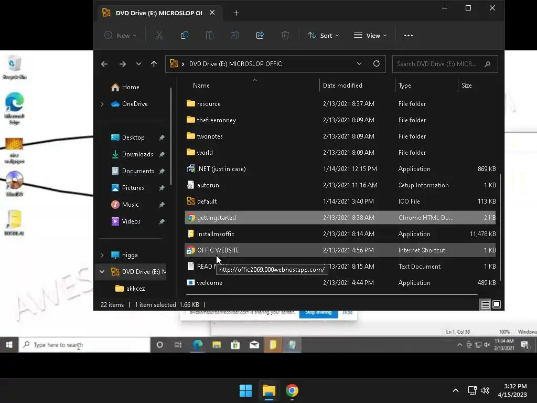Image resolution: width=537 pixels, height=403 pixels.
Task: Select the DVD Drive (E:) window tab
Action: click(x=158, y=13)
